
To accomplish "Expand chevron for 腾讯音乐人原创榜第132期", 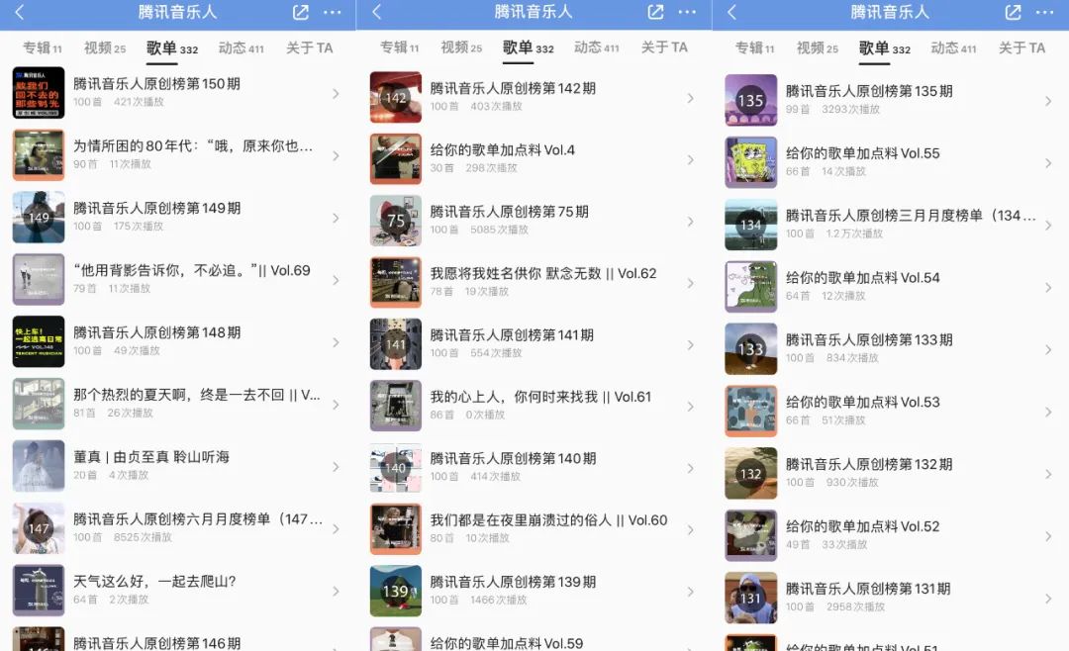I will [x=1048, y=474].
